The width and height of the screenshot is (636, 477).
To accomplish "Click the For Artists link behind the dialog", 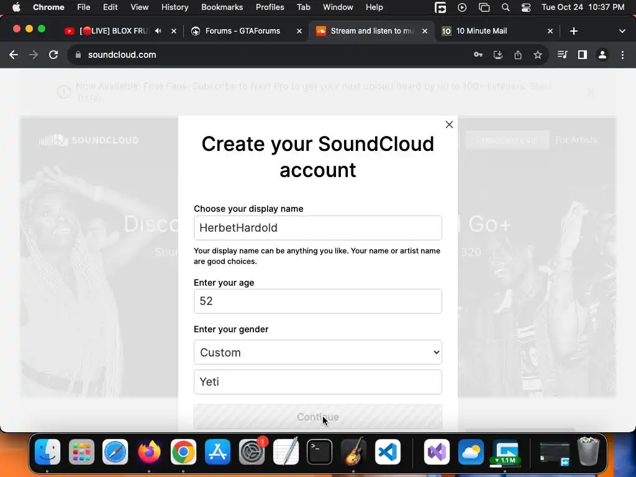I will point(576,140).
